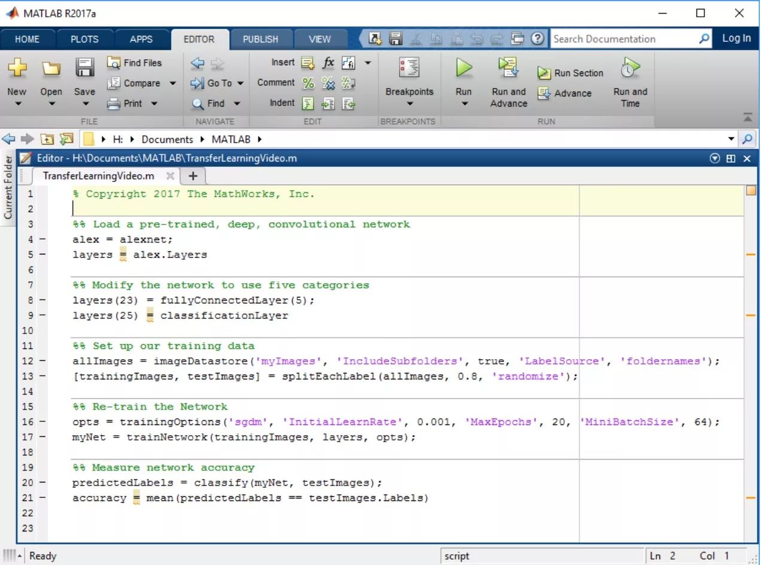Click MATLAB in the folder path
761x565 pixels.
point(231,139)
